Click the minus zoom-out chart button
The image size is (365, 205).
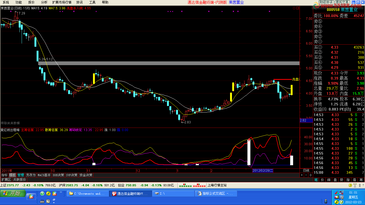[306, 175]
